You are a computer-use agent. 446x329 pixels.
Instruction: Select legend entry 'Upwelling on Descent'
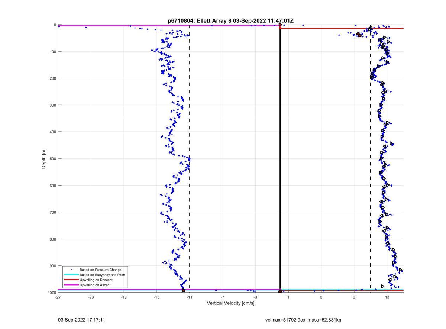[96, 280]
